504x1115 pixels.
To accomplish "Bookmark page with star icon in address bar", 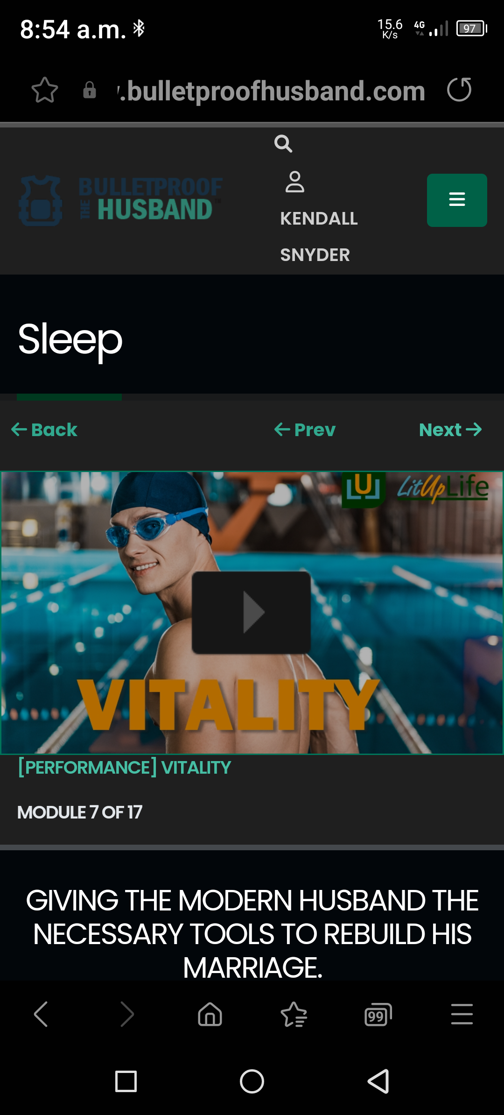I will (45, 90).
